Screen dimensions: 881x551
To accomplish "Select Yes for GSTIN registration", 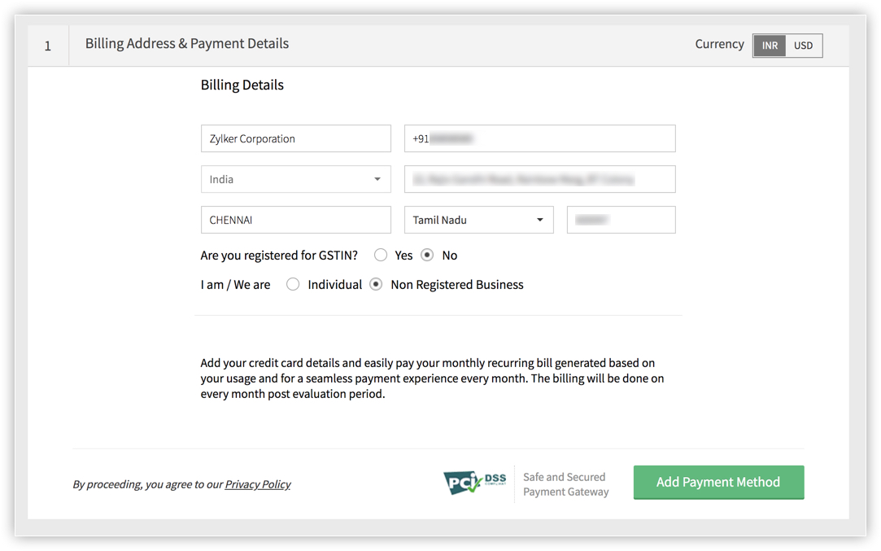I will 381,256.
